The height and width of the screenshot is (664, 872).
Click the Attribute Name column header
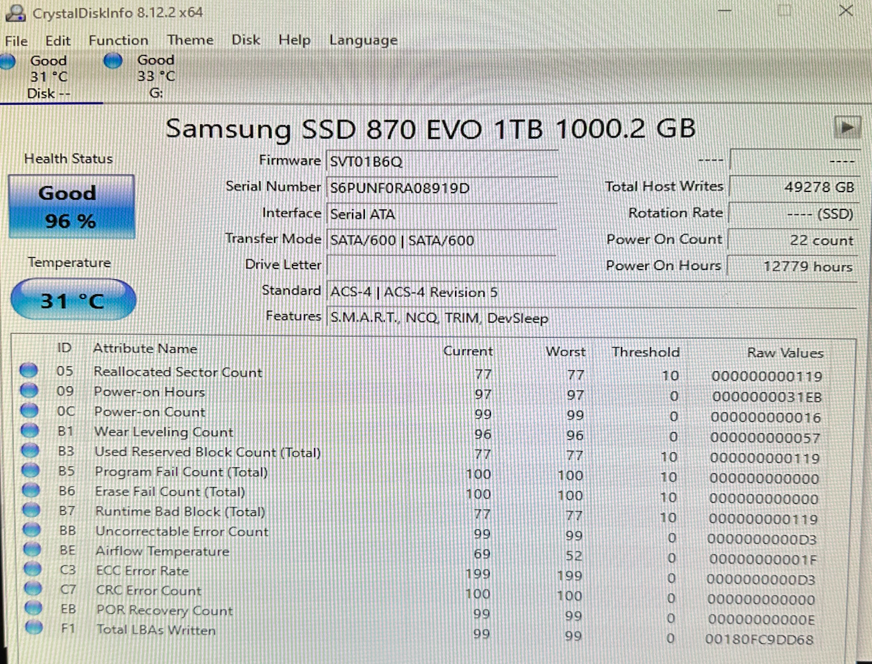145,349
